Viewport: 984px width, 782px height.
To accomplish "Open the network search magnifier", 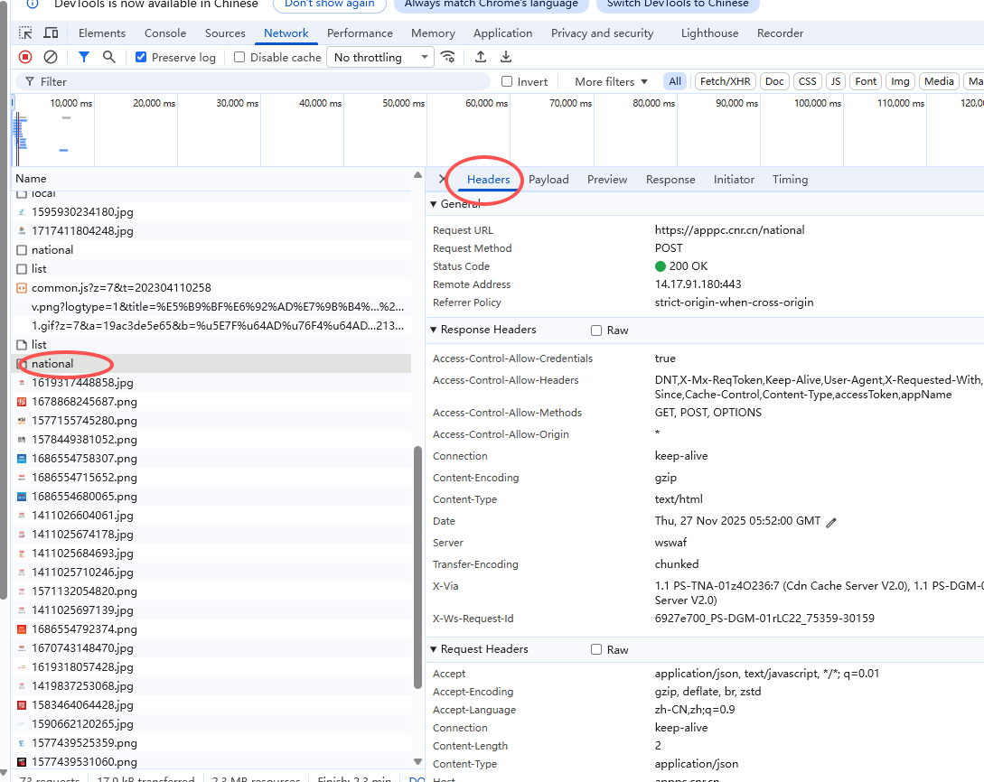I will [109, 57].
